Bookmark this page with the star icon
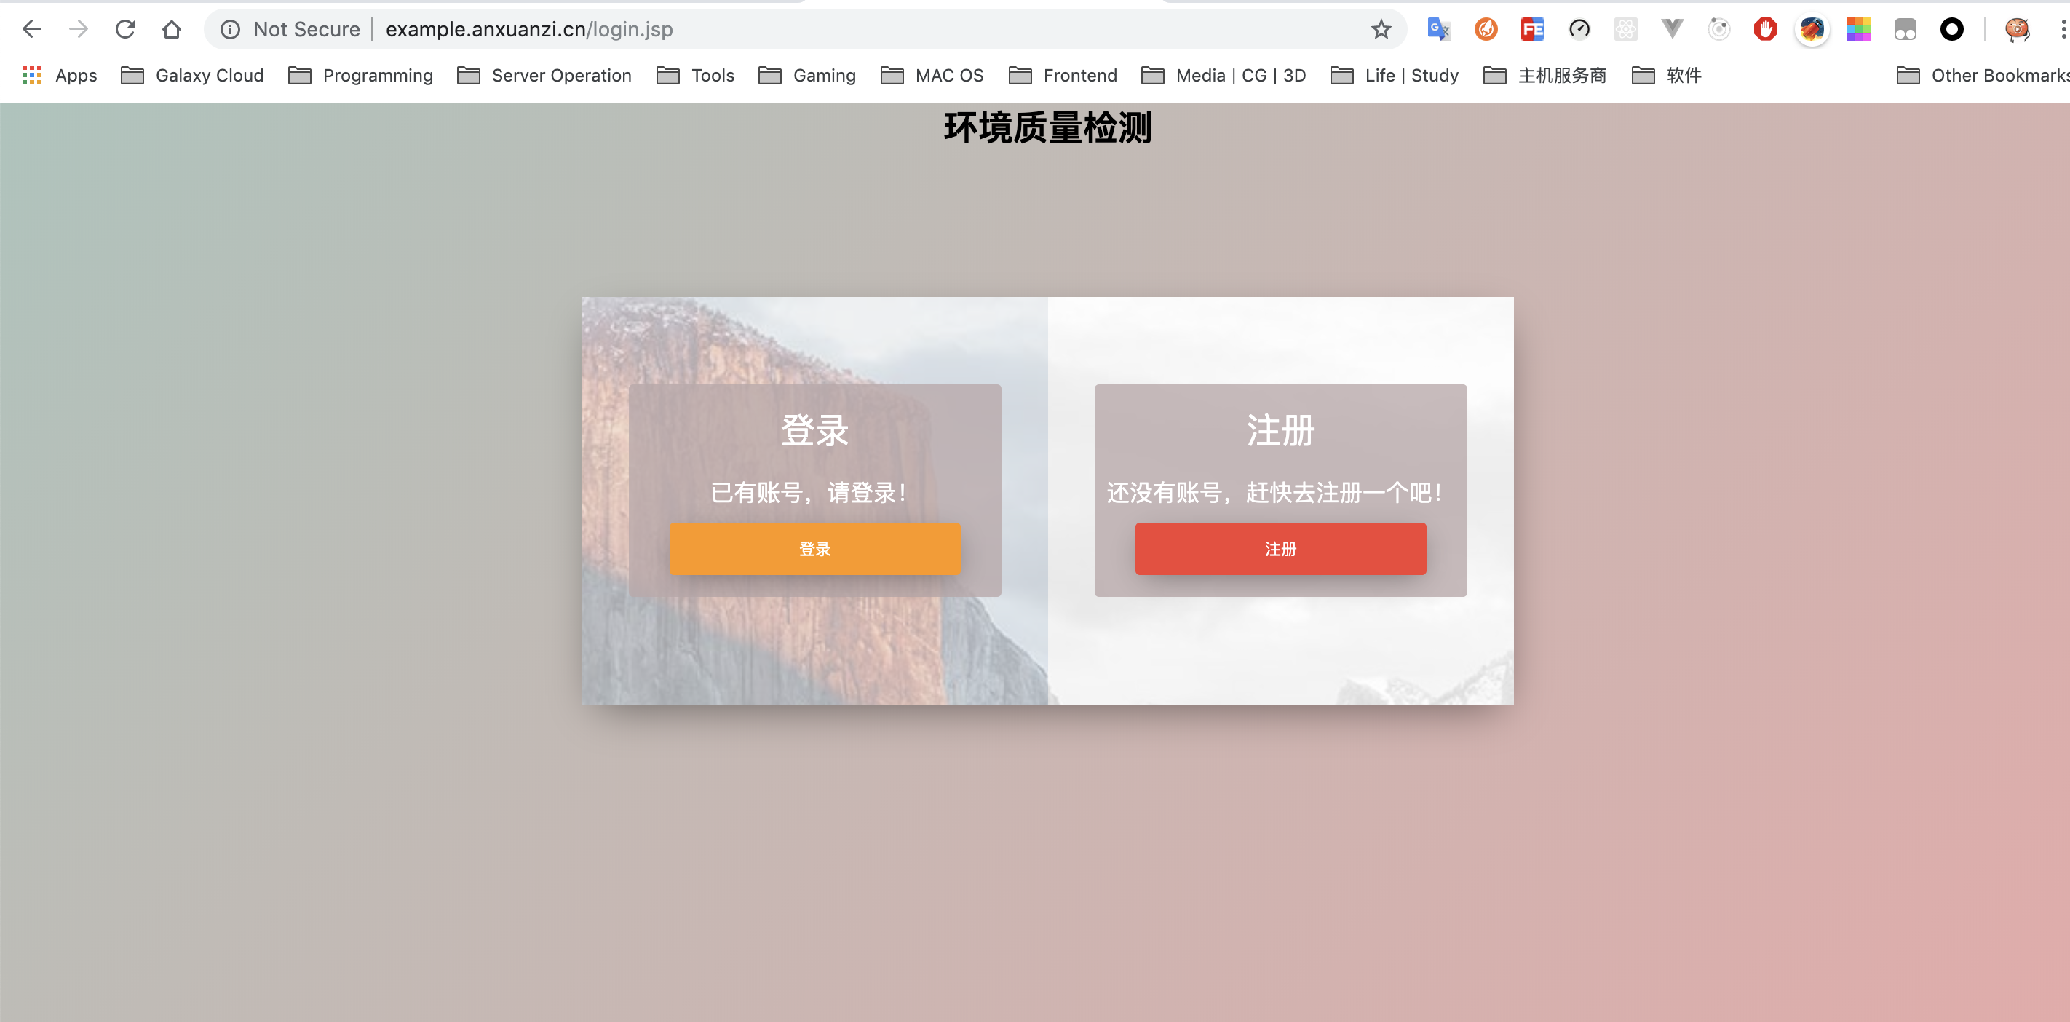This screenshot has width=2070, height=1022. (1380, 29)
